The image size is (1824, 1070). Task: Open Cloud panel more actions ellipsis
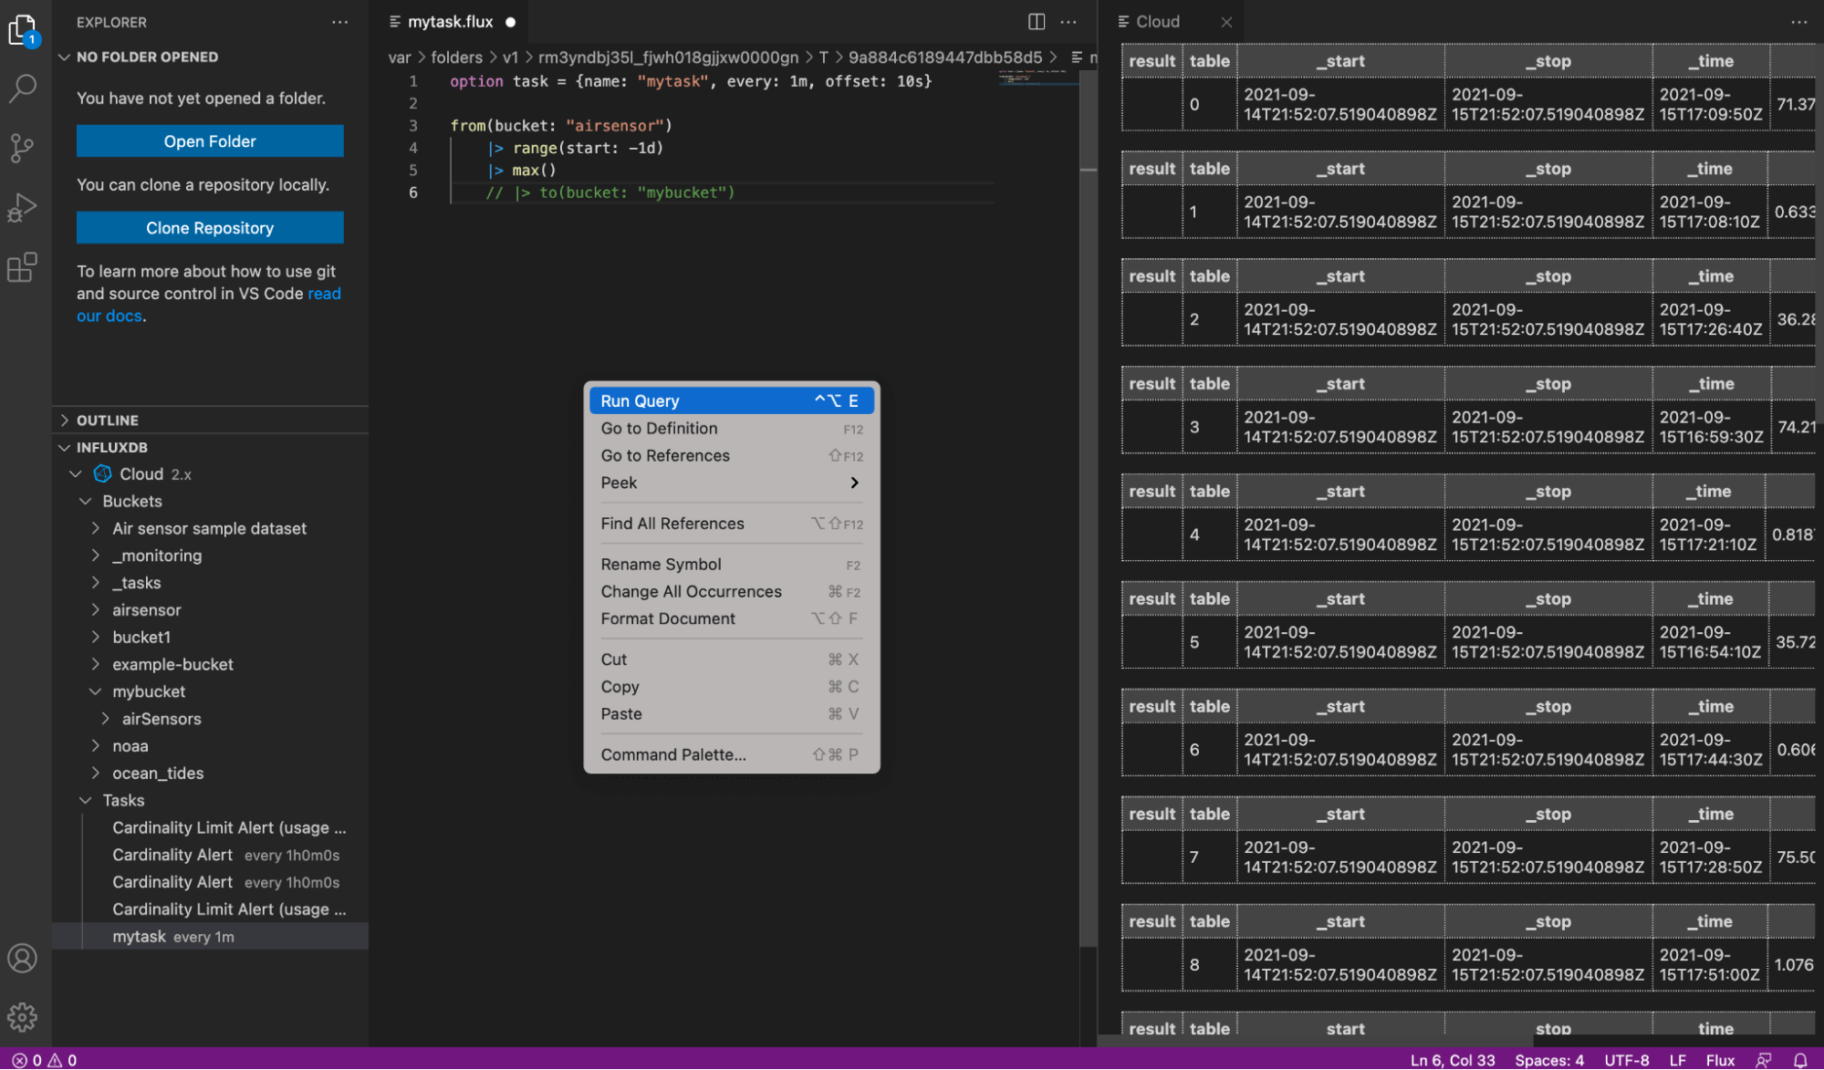tap(1798, 22)
